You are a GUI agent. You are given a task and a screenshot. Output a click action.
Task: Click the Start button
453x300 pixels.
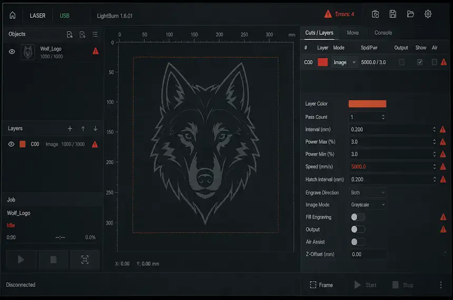click(x=365, y=285)
